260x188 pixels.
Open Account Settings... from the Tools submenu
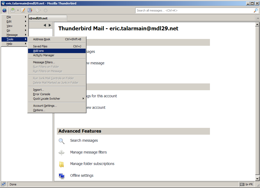pyautogui.click(x=57, y=106)
